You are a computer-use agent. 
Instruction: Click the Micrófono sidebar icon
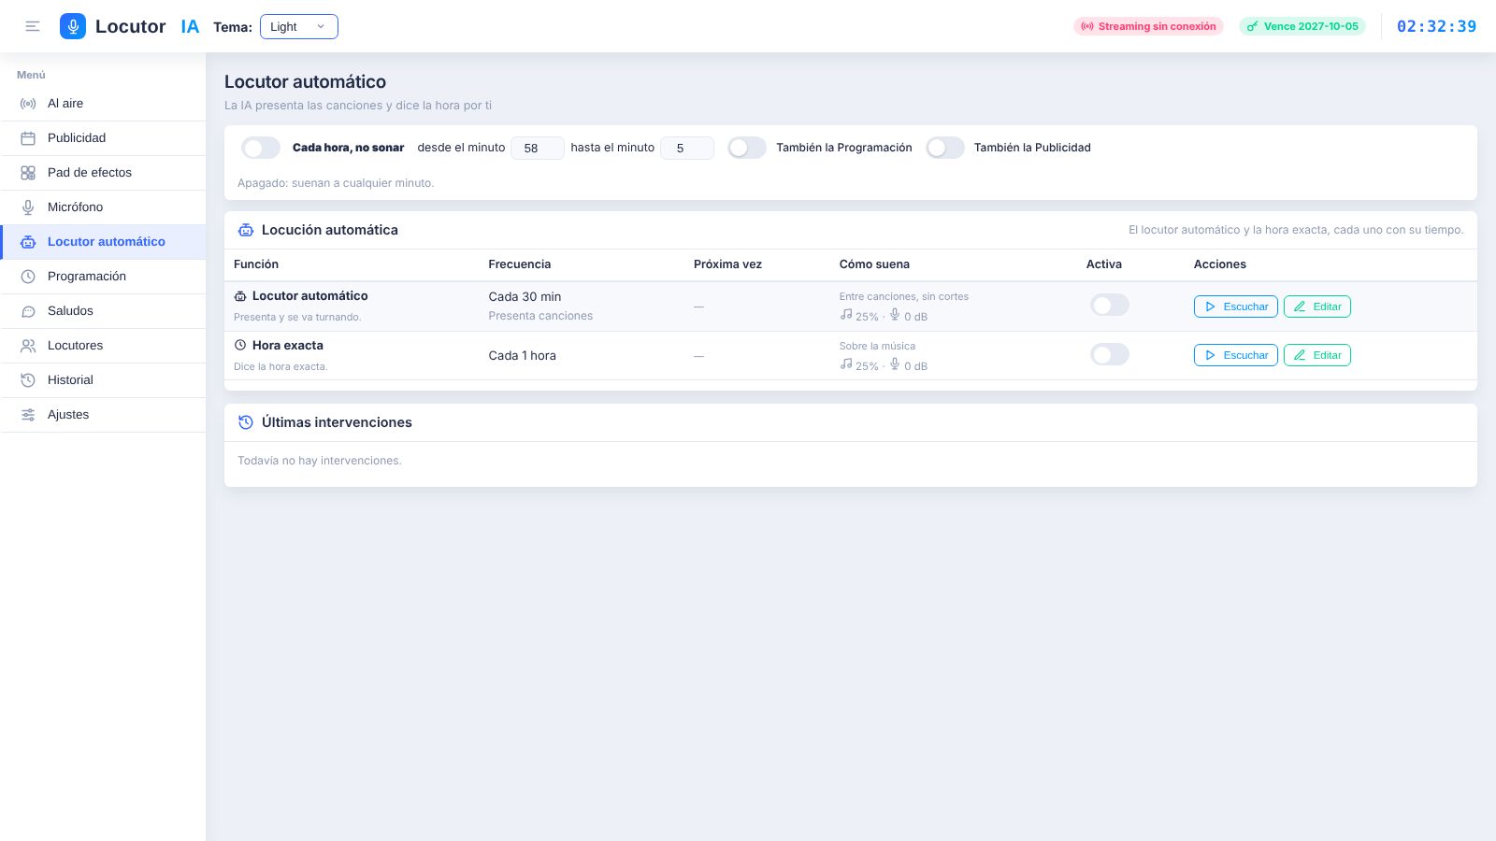tap(28, 207)
